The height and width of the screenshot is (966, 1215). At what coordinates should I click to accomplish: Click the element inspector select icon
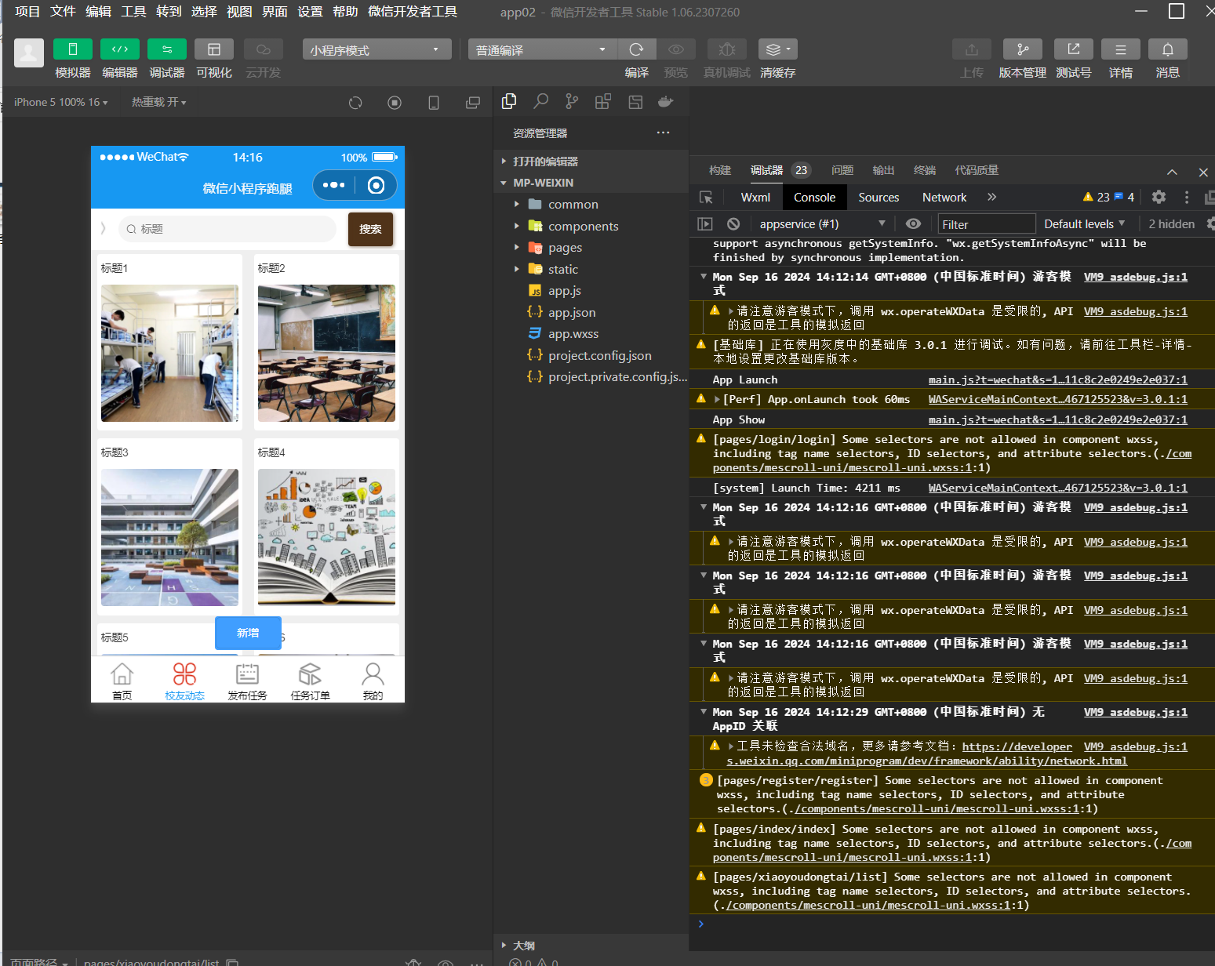point(706,198)
